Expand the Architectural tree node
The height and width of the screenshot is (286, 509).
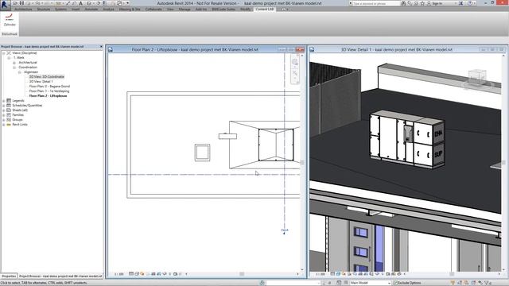click(14, 63)
